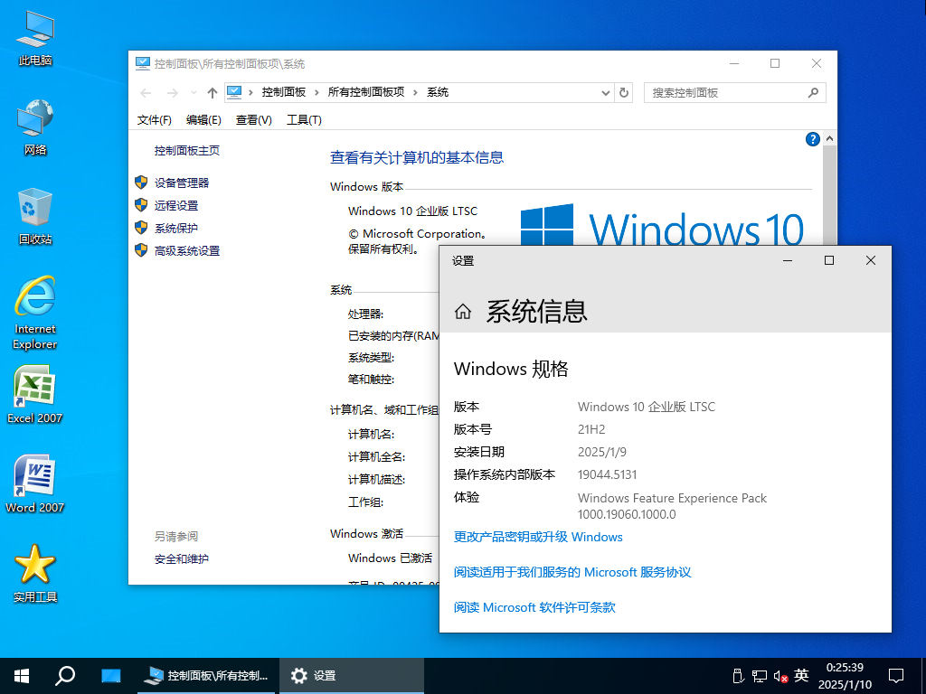Click the 21H2 version value
Screen dimensions: 926x694
point(591,429)
